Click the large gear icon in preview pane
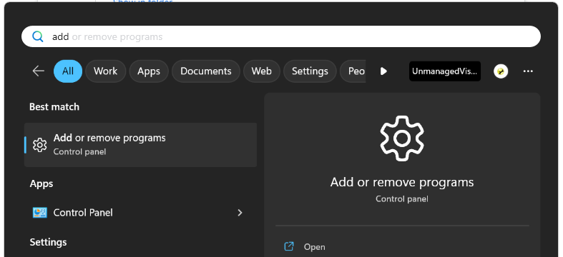This screenshot has width=563, height=257. tap(402, 138)
